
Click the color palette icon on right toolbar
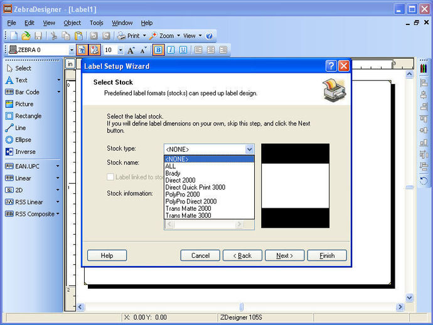click(x=424, y=68)
